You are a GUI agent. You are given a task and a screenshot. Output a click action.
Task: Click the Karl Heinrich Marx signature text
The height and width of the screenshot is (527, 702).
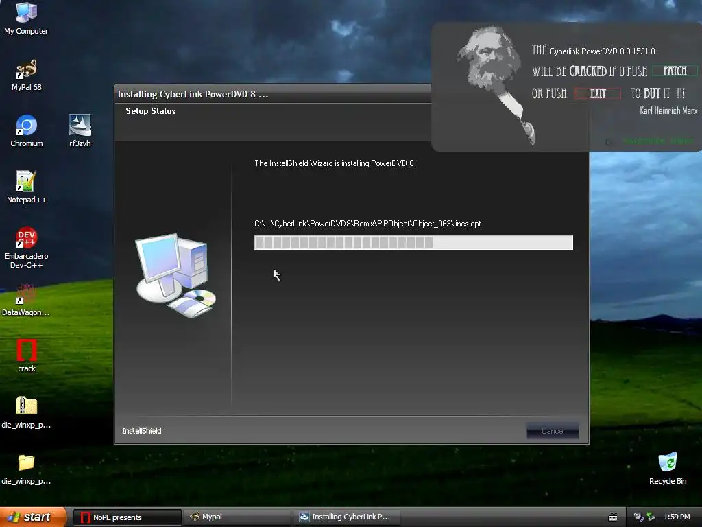[x=668, y=110]
